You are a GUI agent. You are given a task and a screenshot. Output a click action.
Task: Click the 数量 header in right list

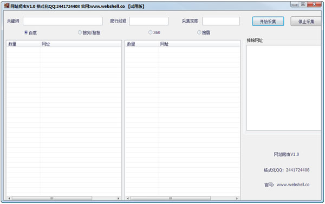142,44
